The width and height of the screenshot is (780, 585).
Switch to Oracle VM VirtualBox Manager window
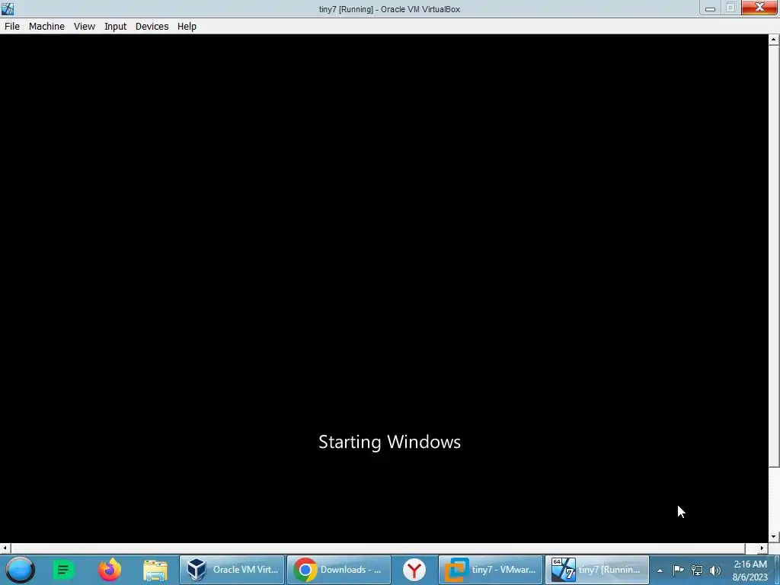232,570
